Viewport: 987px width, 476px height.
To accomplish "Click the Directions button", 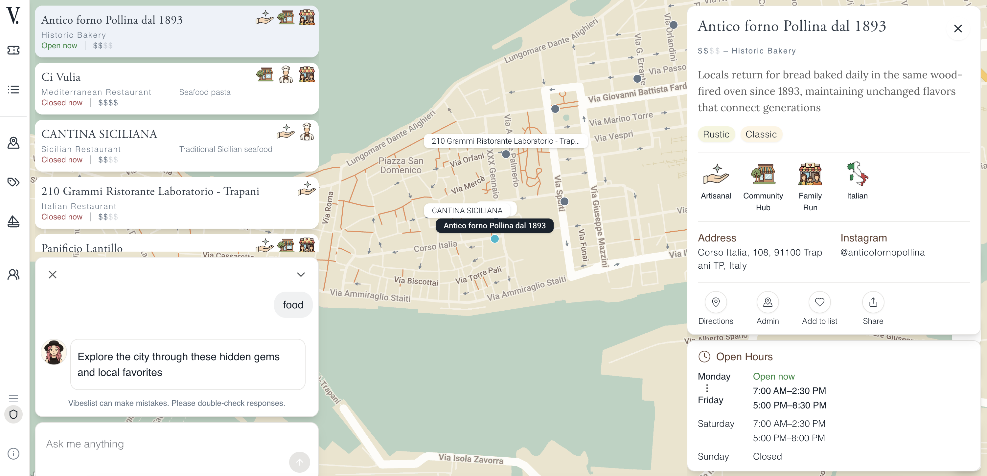I will [715, 308].
